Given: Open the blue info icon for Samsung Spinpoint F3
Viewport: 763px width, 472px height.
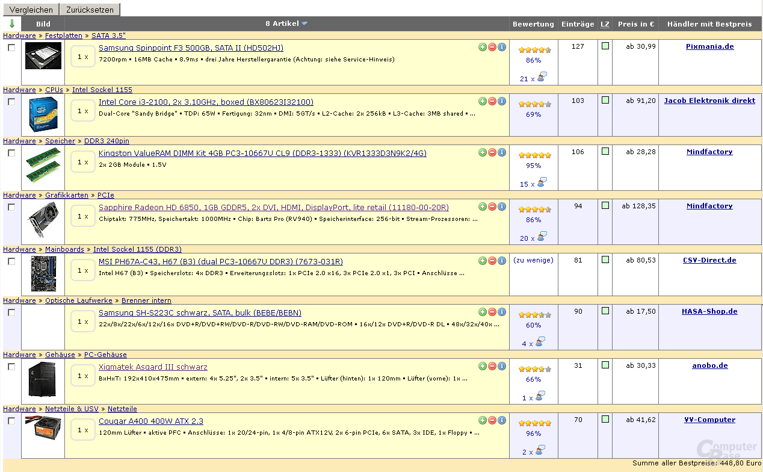Looking at the screenshot, I should 502,47.
